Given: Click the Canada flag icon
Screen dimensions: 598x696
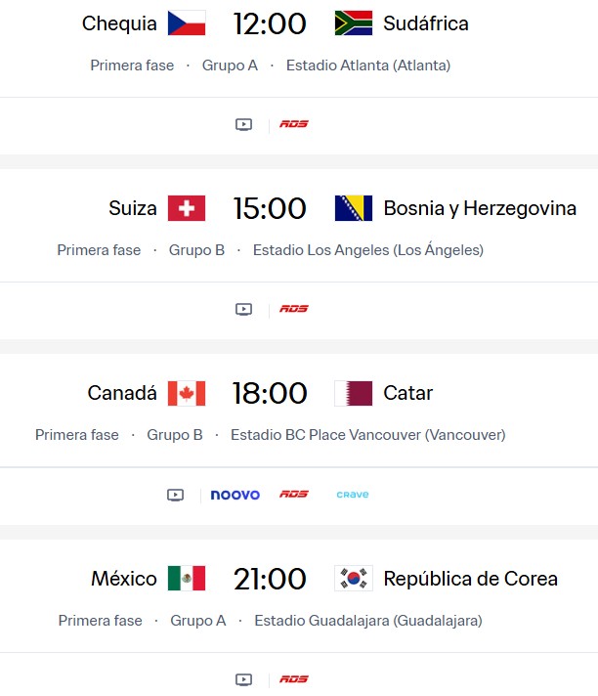Looking at the screenshot, I should pos(187,393).
